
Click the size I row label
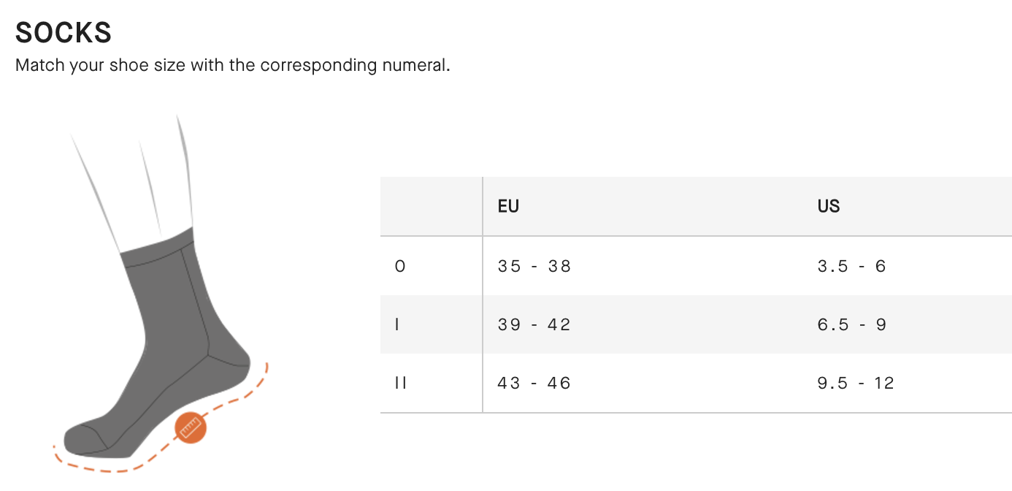pos(397,324)
